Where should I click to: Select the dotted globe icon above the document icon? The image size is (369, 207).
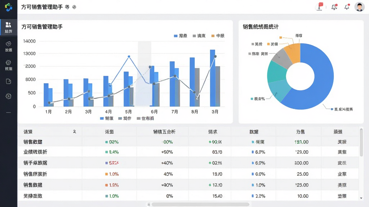(x=9, y=63)
